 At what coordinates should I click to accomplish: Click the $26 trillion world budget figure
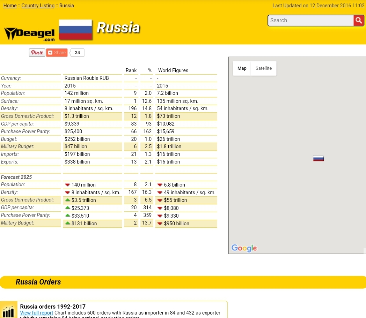click(x=169, y=139)
